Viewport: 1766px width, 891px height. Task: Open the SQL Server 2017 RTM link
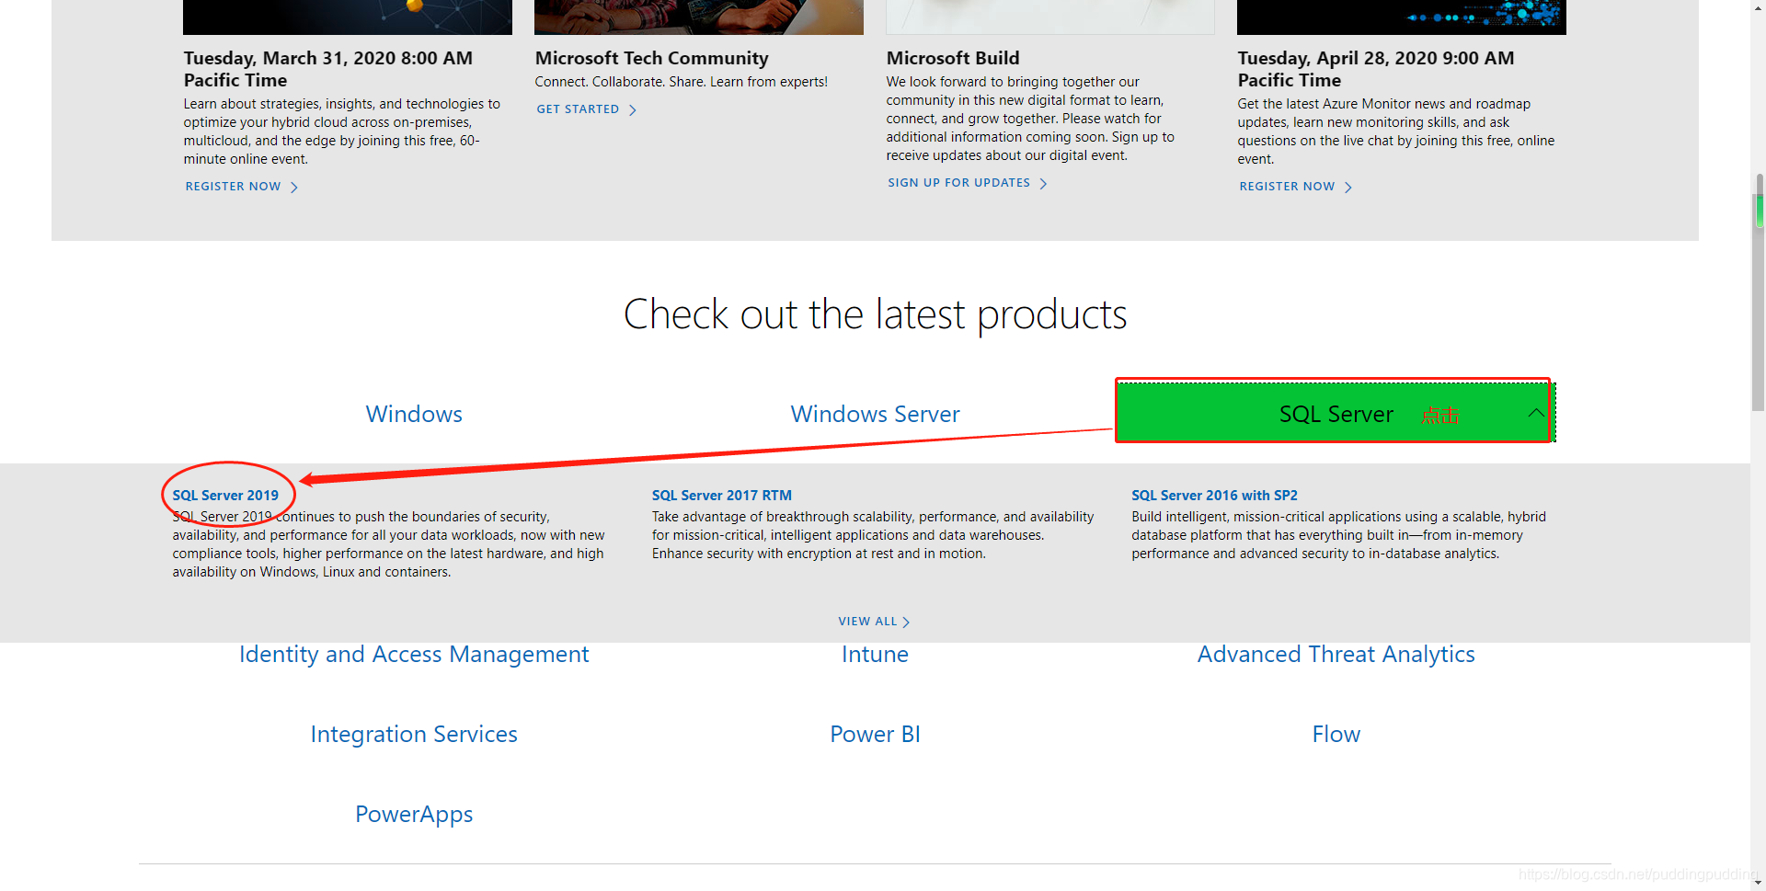[x=722, y=496]
